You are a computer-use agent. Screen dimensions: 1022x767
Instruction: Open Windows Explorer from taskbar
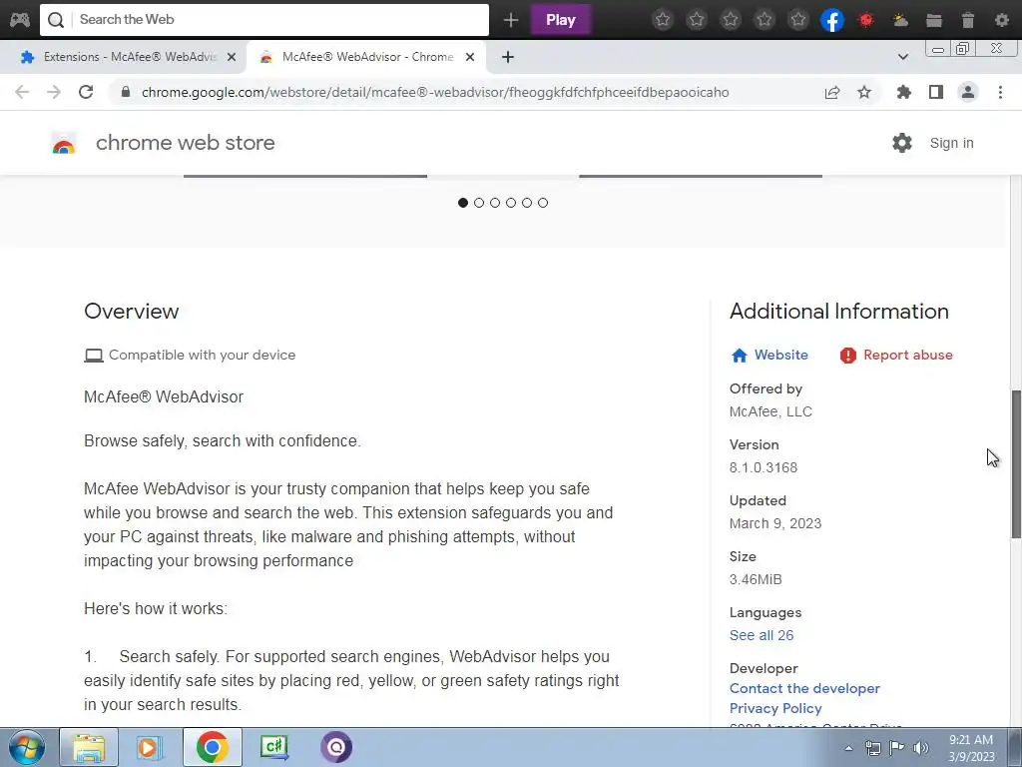pos(89,747)
